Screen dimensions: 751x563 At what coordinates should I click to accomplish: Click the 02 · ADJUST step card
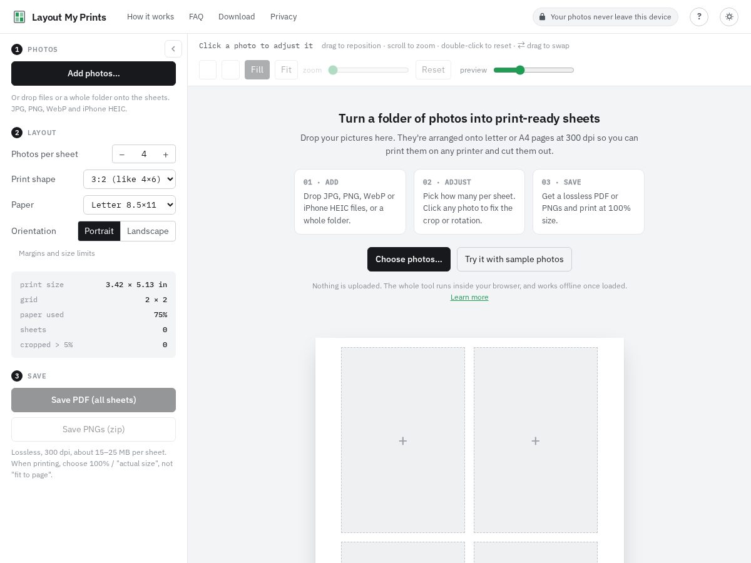tap(469, 201)
